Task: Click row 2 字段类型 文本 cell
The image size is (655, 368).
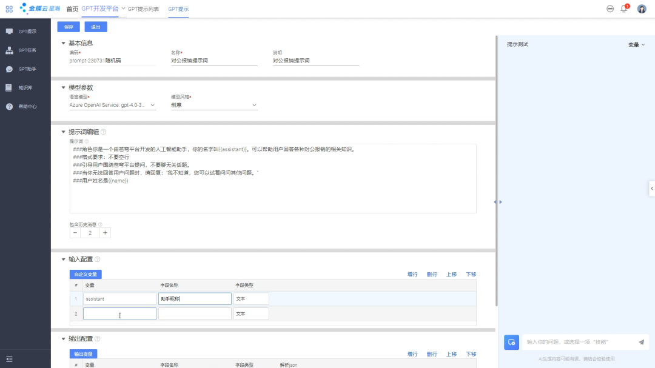Action: 251,313
